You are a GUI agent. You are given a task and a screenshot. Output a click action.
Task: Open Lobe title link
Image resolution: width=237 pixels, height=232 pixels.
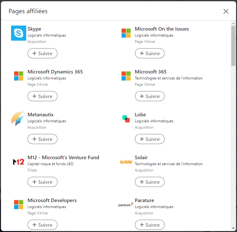click(x=140, y=114)
